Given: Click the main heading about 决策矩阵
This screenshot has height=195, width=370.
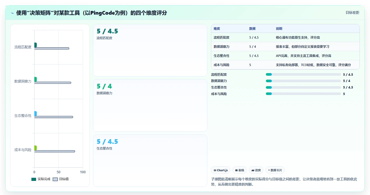Looking at the screenshot, I should pyautogui.click(x=92, y=13).
